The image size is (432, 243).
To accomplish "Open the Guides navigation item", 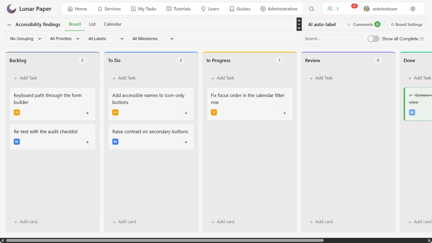I will pos(240,9).
